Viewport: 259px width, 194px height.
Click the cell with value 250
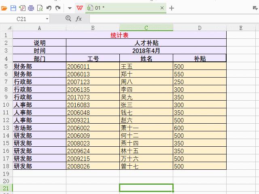click(x=200, y=82)
